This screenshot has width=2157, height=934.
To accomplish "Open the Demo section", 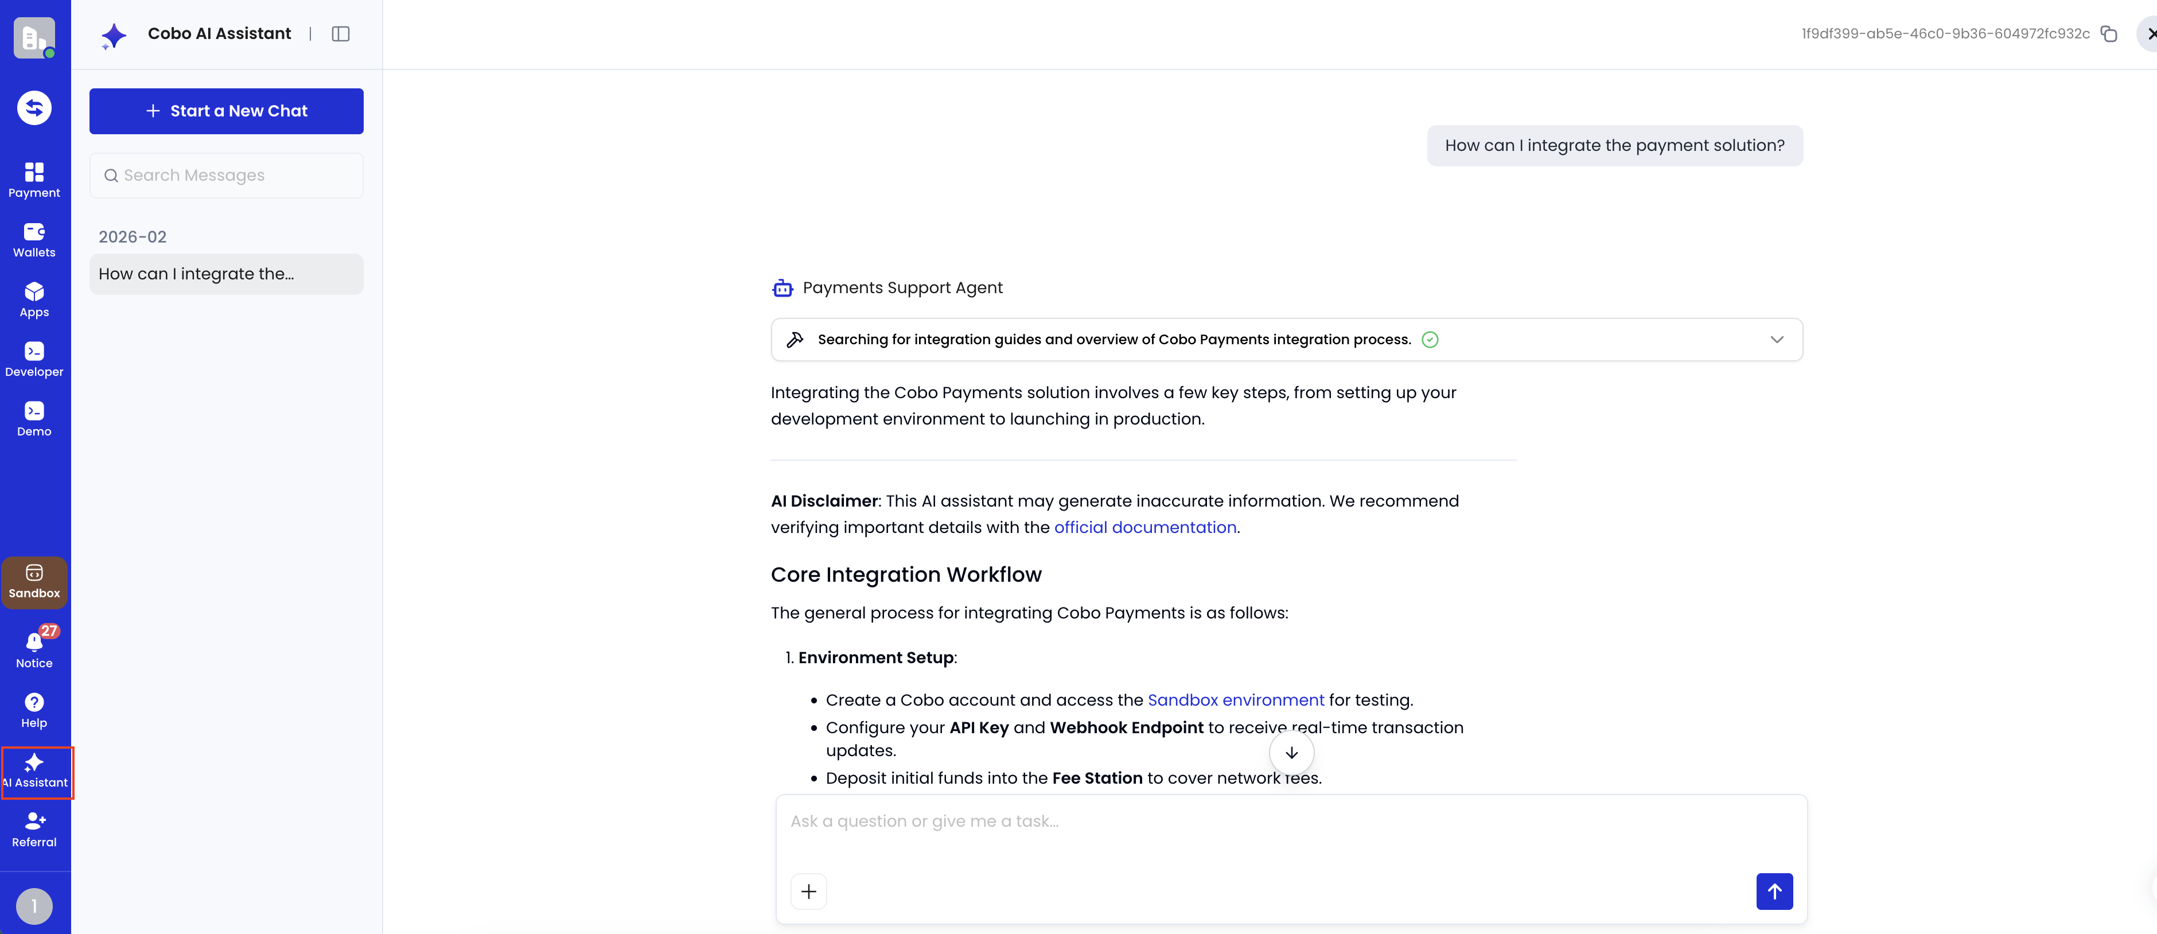I will [33, 419].
